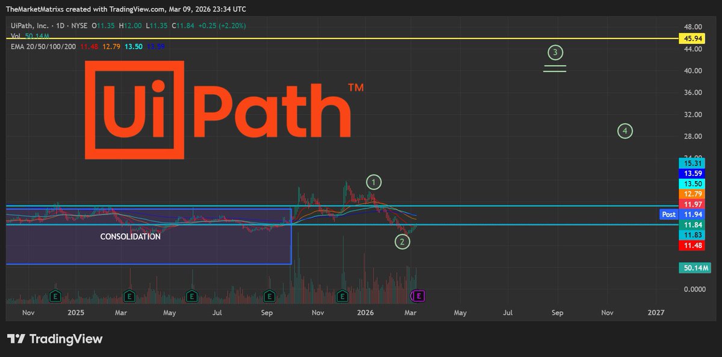722x357 pixels.
Task: Click the purple upcoming earnings E marker
Action: [419, 295]
